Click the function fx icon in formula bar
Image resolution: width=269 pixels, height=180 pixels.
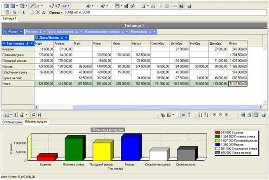tap(43, 12)
